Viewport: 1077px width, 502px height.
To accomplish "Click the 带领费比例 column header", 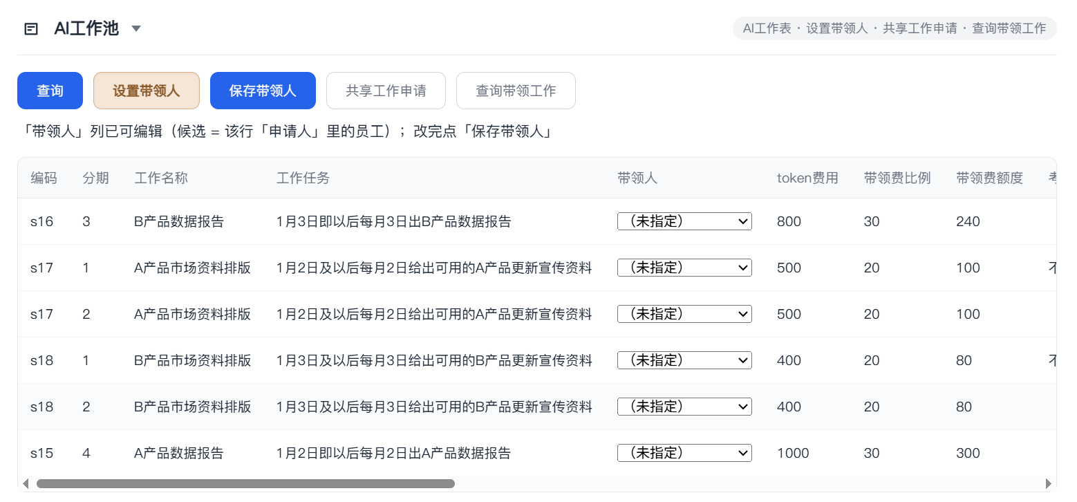I will (x=897, y=178).
